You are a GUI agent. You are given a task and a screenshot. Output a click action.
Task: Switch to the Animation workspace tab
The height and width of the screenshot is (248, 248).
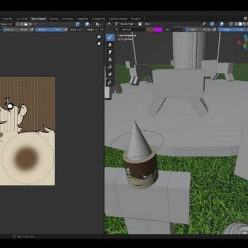67,19
